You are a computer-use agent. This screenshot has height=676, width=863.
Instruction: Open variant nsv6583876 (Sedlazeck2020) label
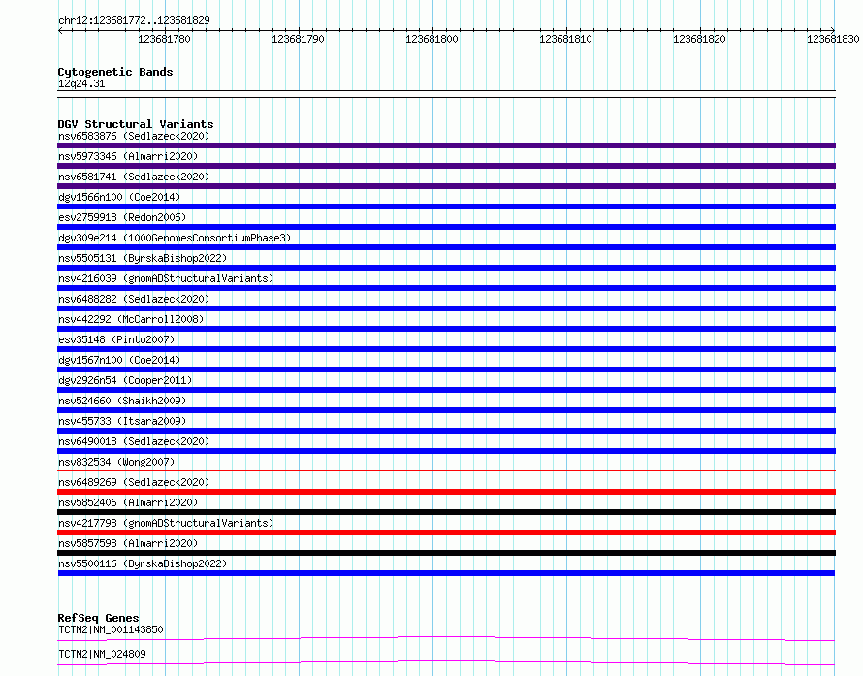tap(134, 136)
